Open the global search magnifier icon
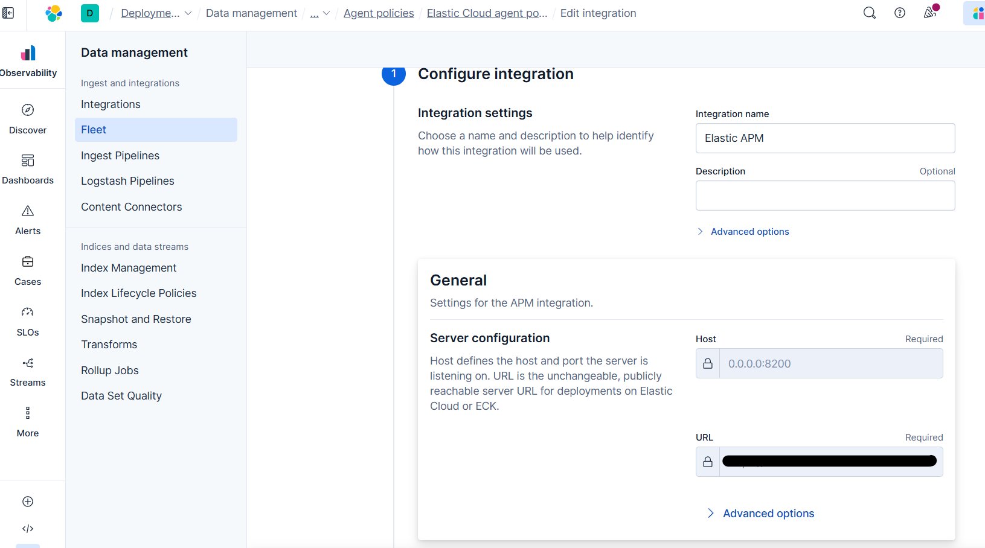This screenshot has width=985, height=548. [x=869, y=12]
